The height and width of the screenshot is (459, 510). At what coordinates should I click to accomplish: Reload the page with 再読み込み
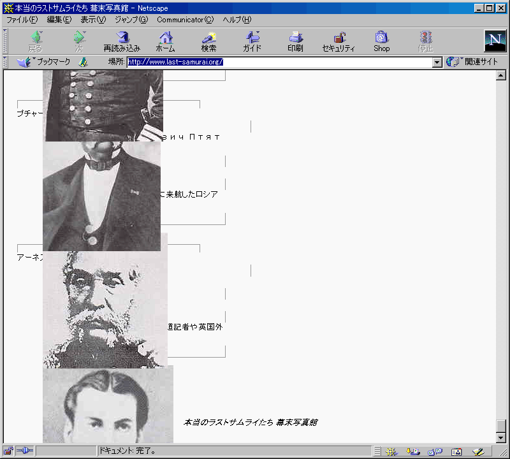click(122, 41)
